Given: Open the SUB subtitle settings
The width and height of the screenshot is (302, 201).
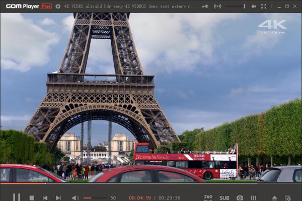Looking at the screenshot, I should [x=224, y=198].
